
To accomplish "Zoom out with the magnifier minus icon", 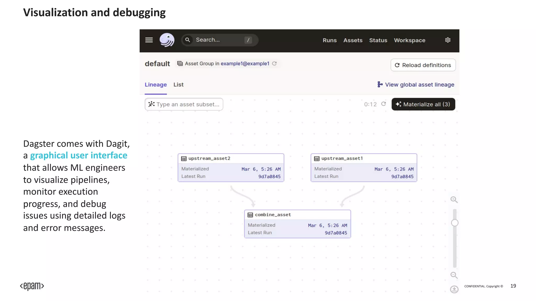I will [x=454, y=275].
